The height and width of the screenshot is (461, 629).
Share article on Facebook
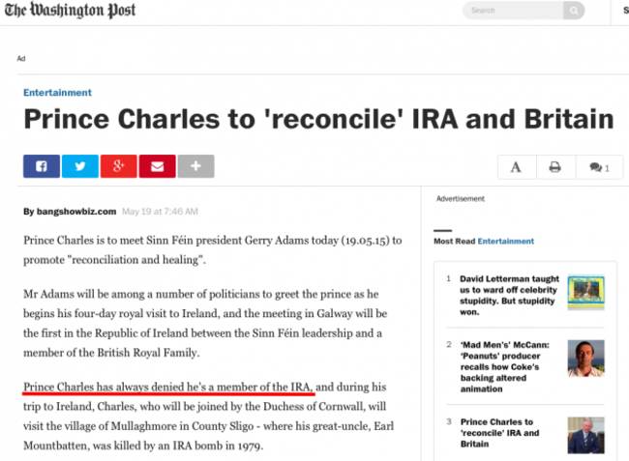coord(42,166)
